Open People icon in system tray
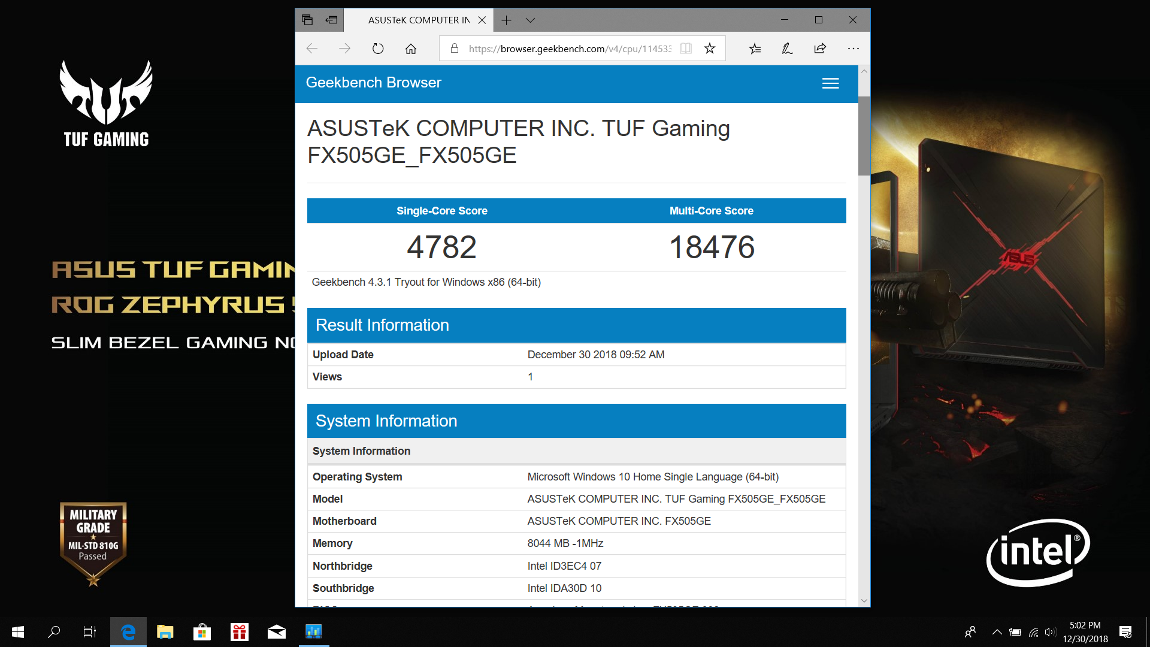The image size is (1150, 647). (970, 632)
